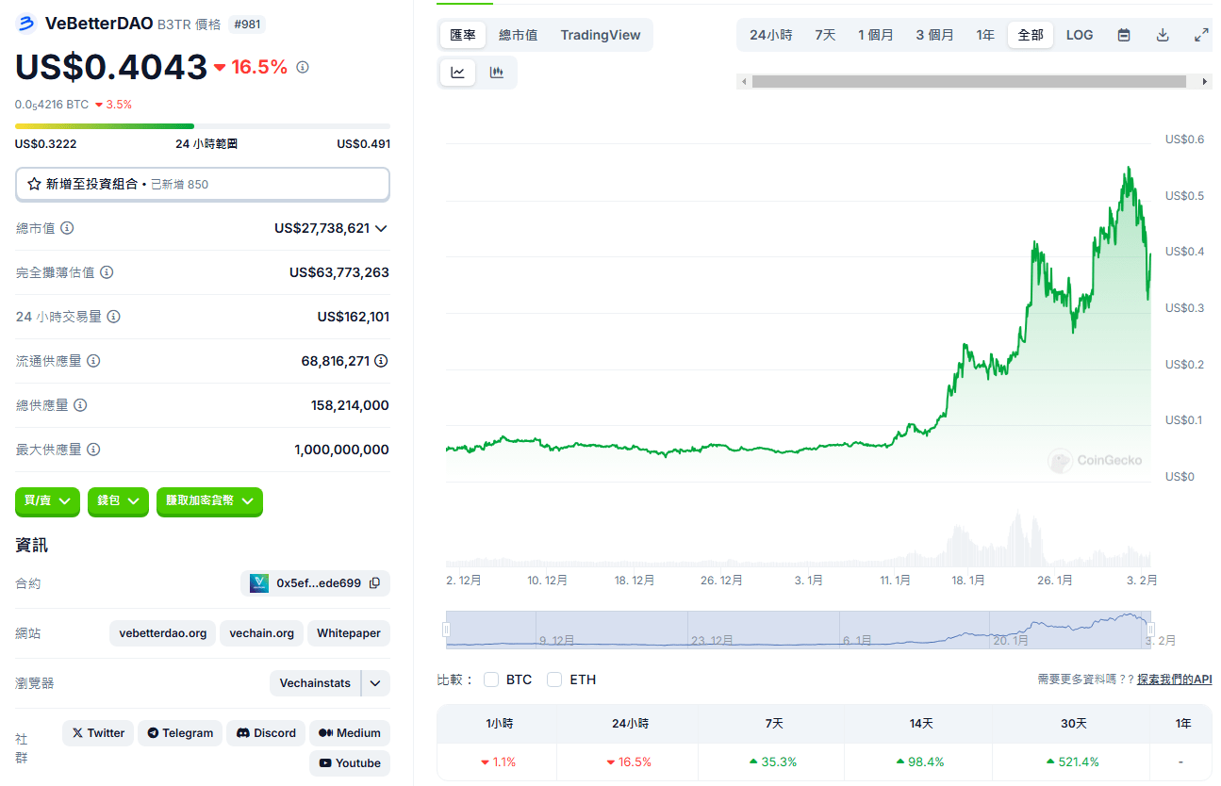Click the info icon beside 總市值
The width and height of the screenshot is (1221, 786).
coord(67,228)
